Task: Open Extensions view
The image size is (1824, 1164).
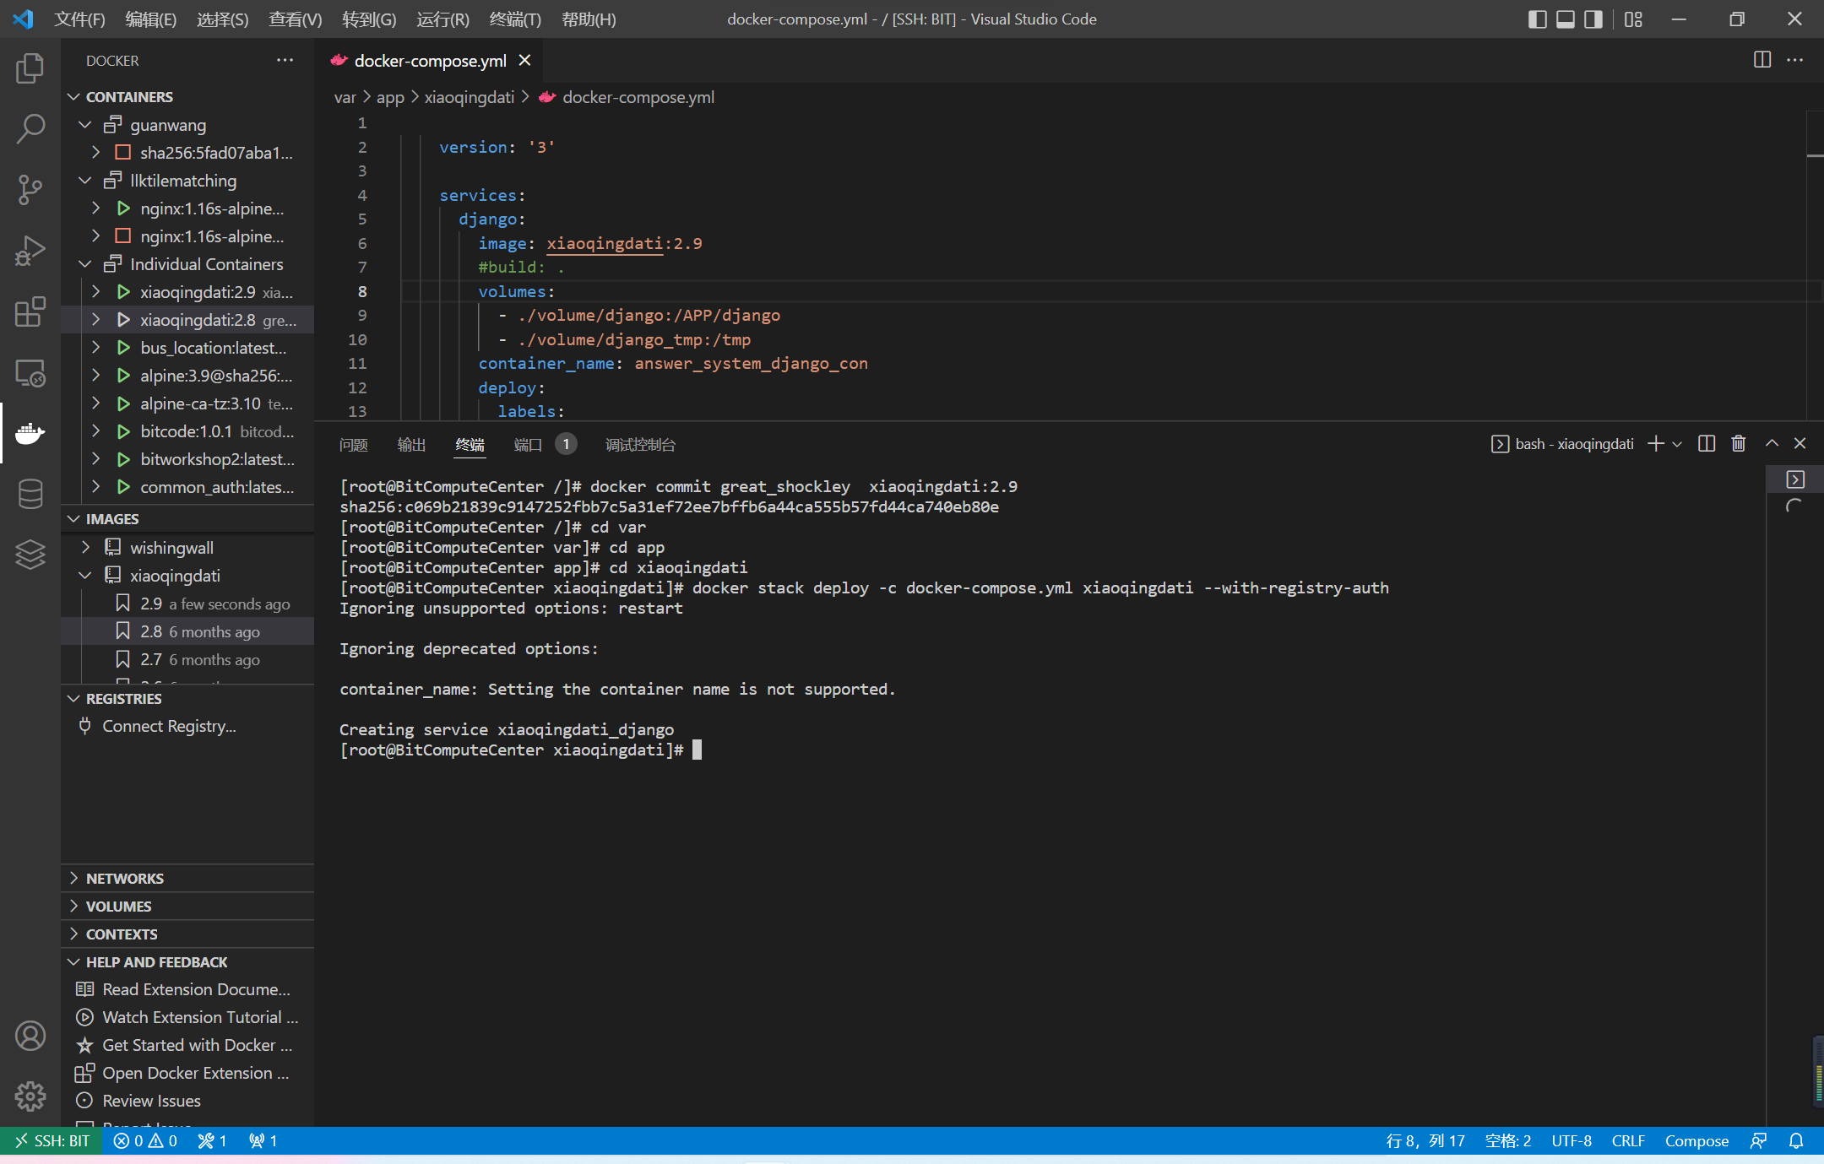Action: pos(30,311)
